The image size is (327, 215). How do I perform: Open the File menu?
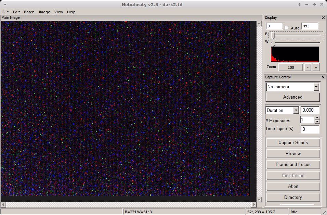coord(5,12)
